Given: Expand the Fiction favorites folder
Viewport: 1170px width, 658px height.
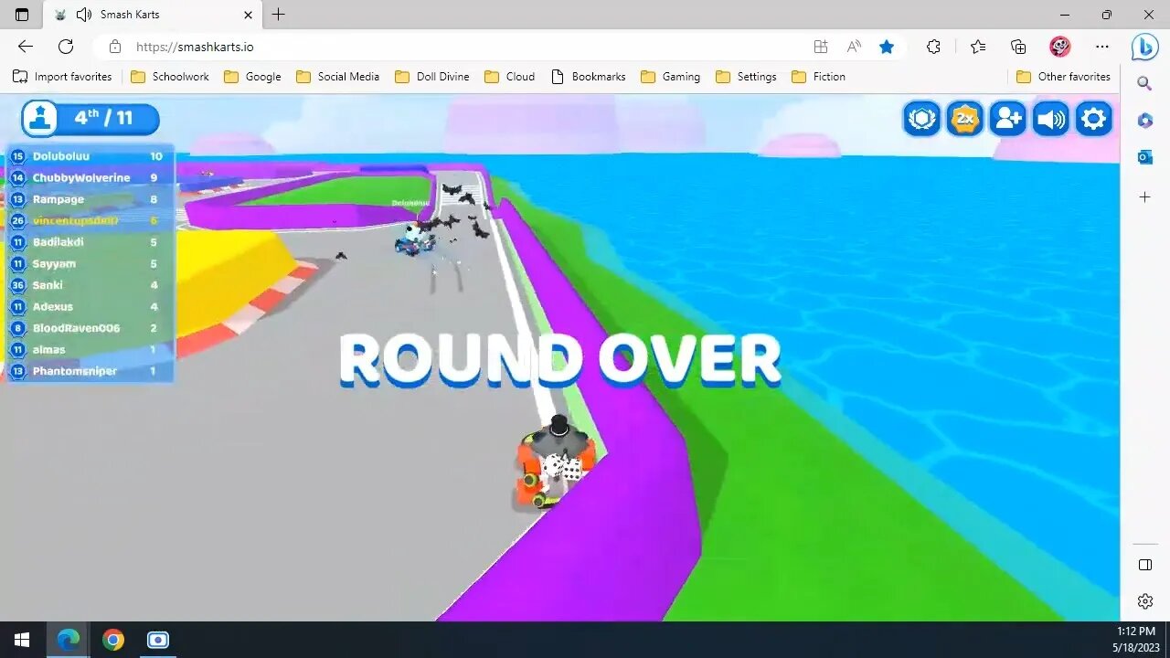Looking at the screenshot, I should [819, 77].
